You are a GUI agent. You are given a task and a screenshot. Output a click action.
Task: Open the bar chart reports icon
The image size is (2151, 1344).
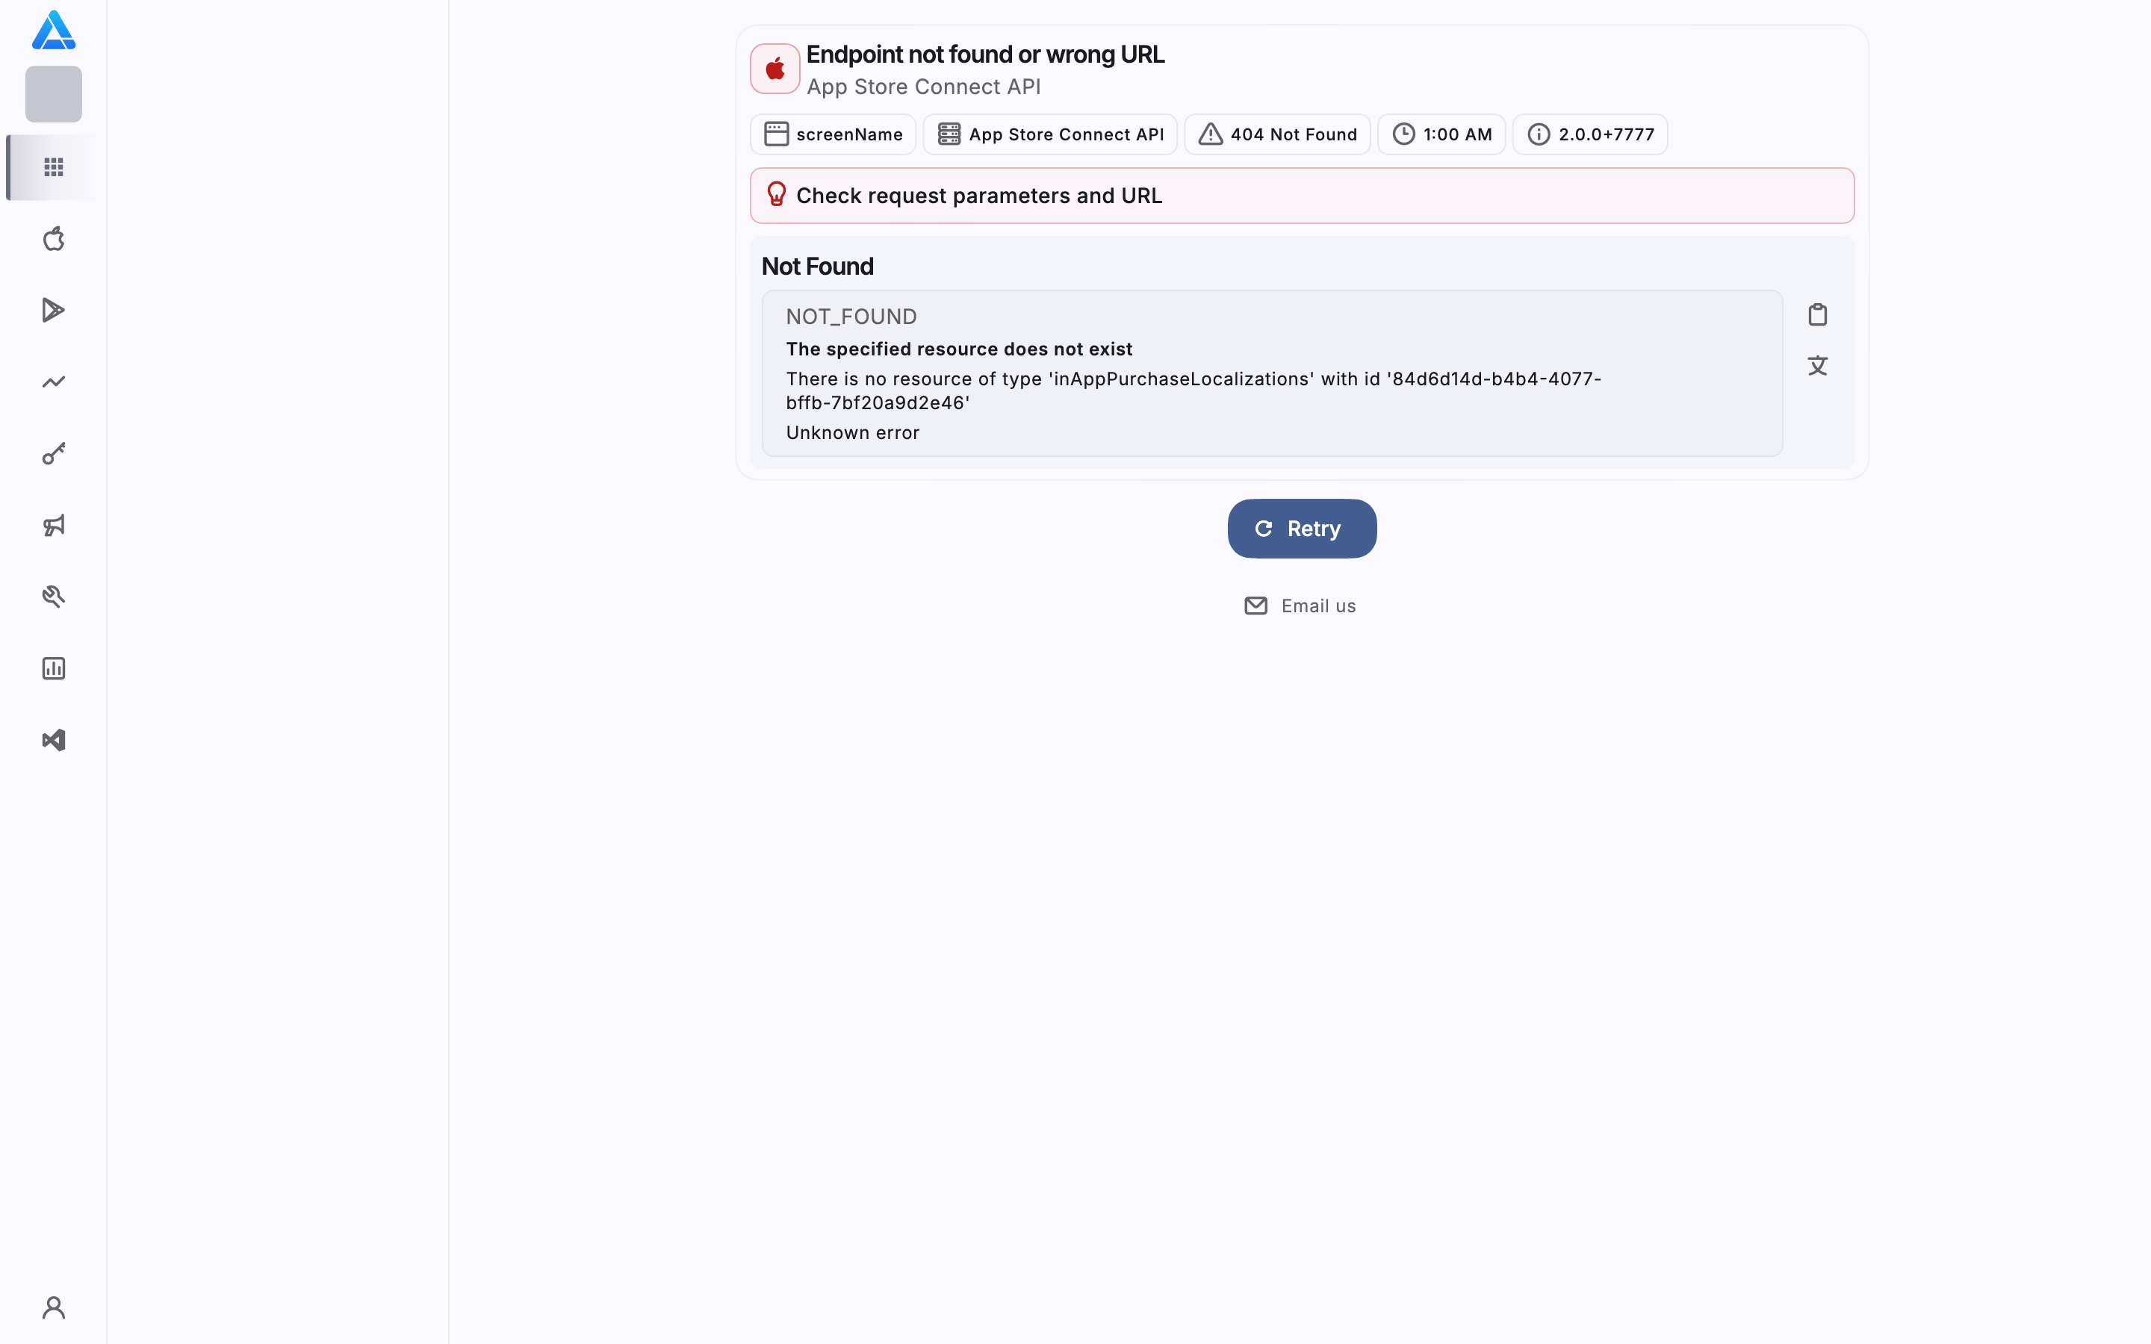[53, 668]
